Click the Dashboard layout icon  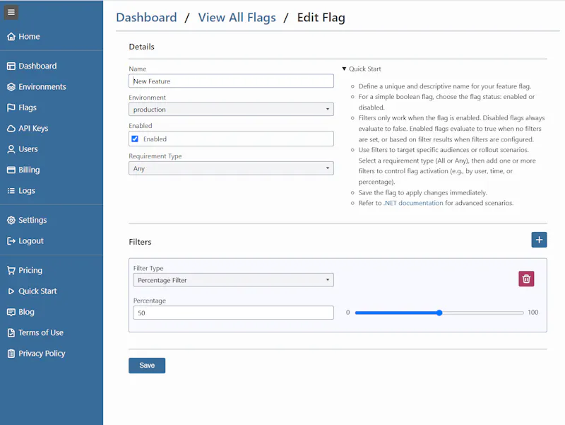click(x=11, y=66)
